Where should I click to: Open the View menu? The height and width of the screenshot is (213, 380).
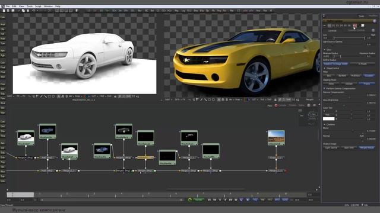(x=21, y=7)
